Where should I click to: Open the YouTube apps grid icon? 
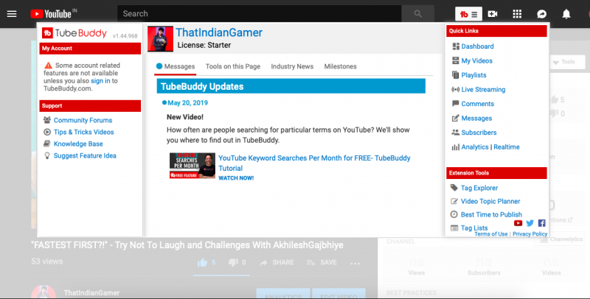(x=517, y=13)
